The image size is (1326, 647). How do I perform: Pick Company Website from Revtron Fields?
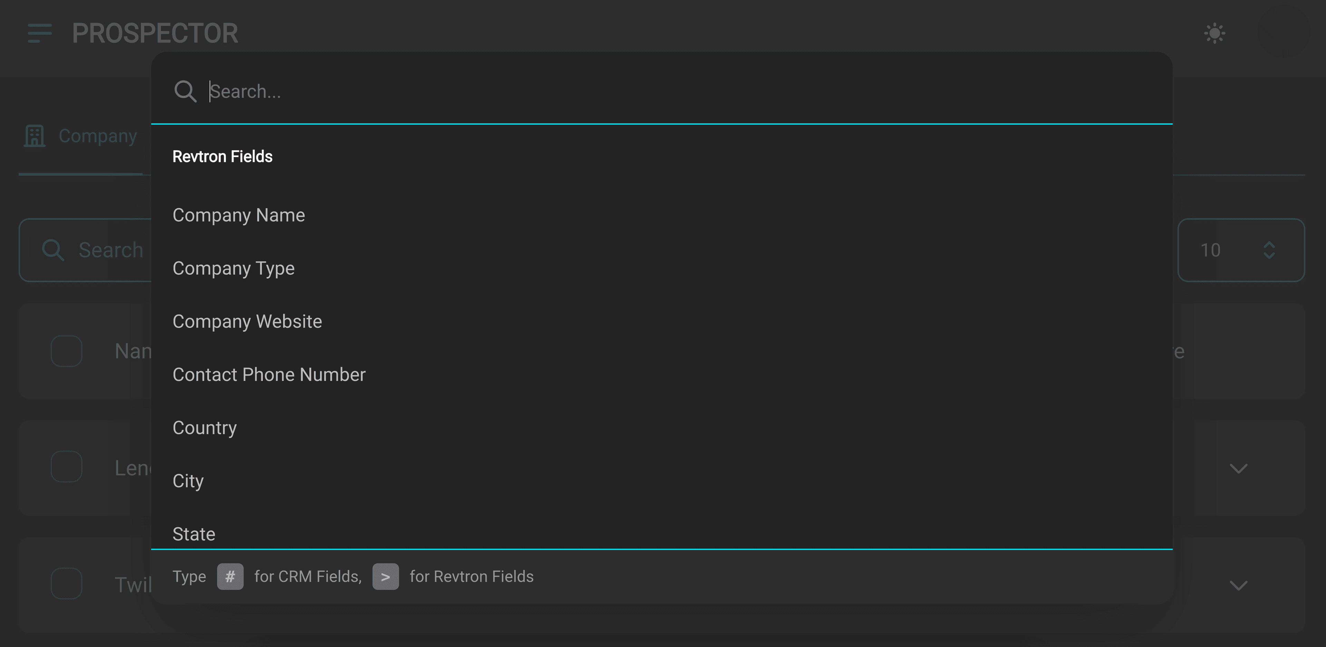click(247, 322)
